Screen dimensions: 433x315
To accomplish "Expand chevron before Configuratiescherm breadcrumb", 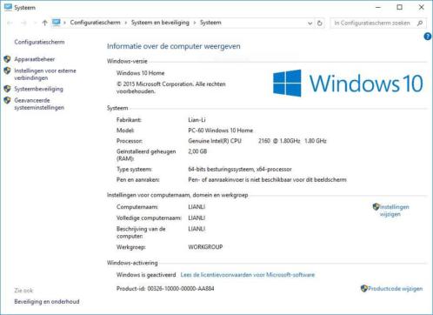I will click(x=64, y=23).
